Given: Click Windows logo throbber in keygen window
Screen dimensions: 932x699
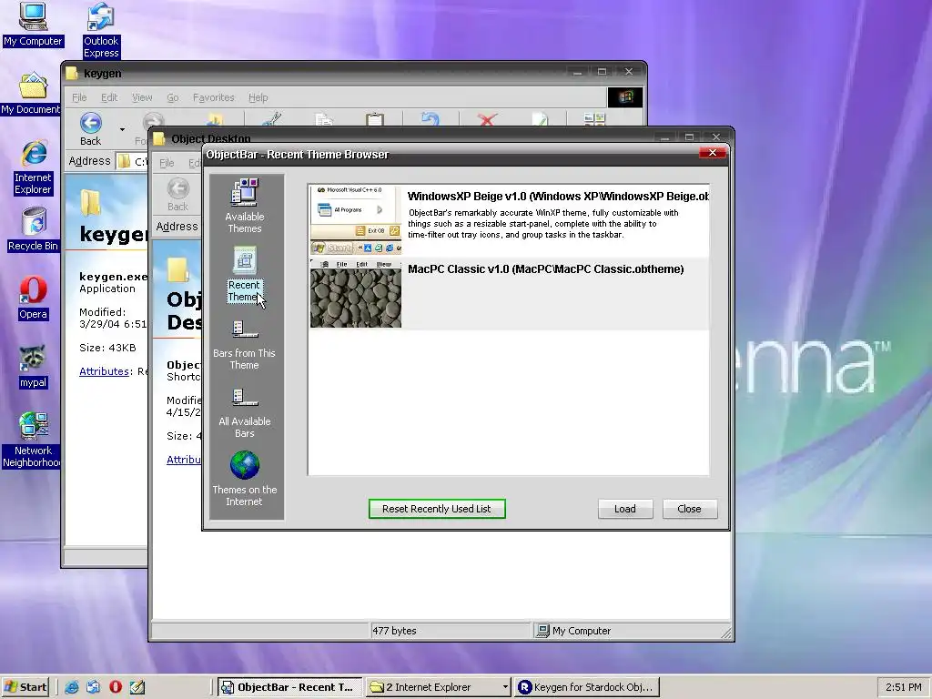Looking at the screenshot, I should [x=624, y=97].
